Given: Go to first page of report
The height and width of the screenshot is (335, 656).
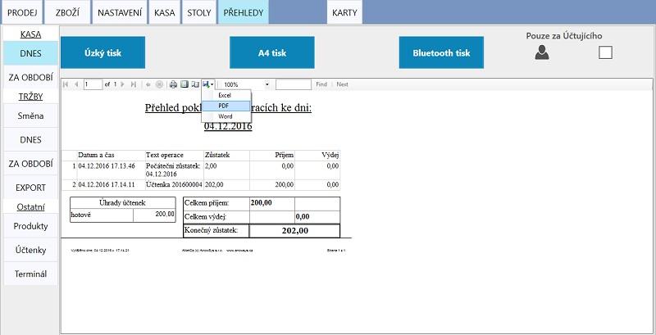Looking at the screenshot, I should (x=66, y=84).
